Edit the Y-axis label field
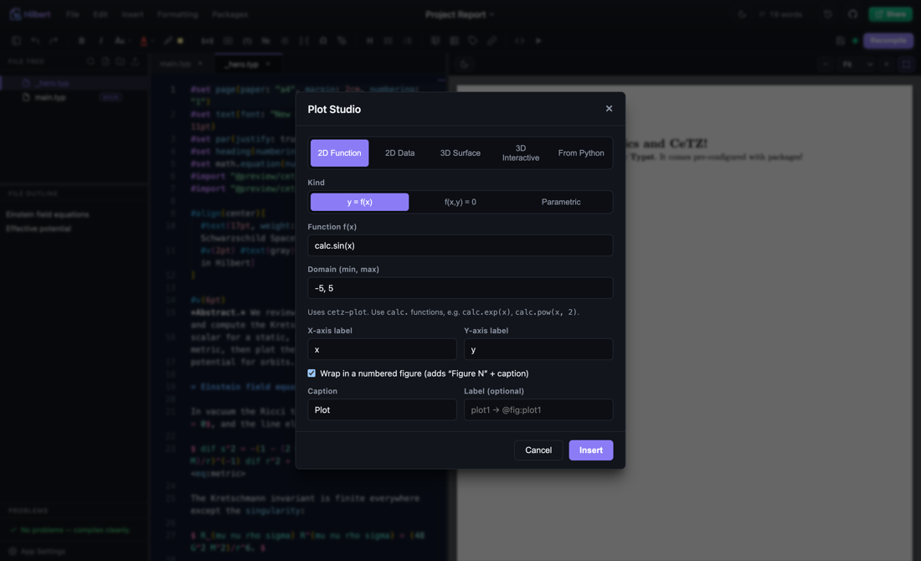The width and height of the screenshot is (921, 561). (538, 349)
